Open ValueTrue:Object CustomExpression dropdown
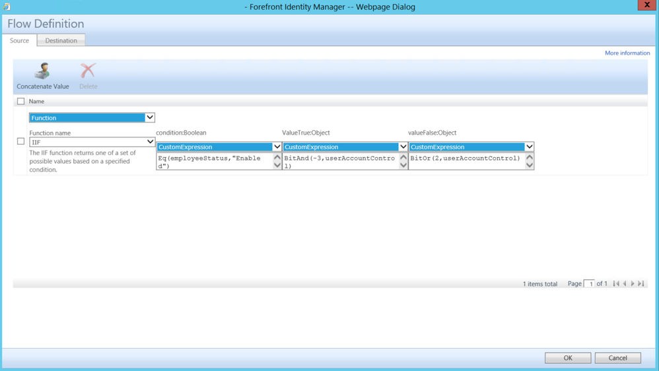The width and height of the screenshot is (659, 371). pyautogui.click(x=345, y=147)
